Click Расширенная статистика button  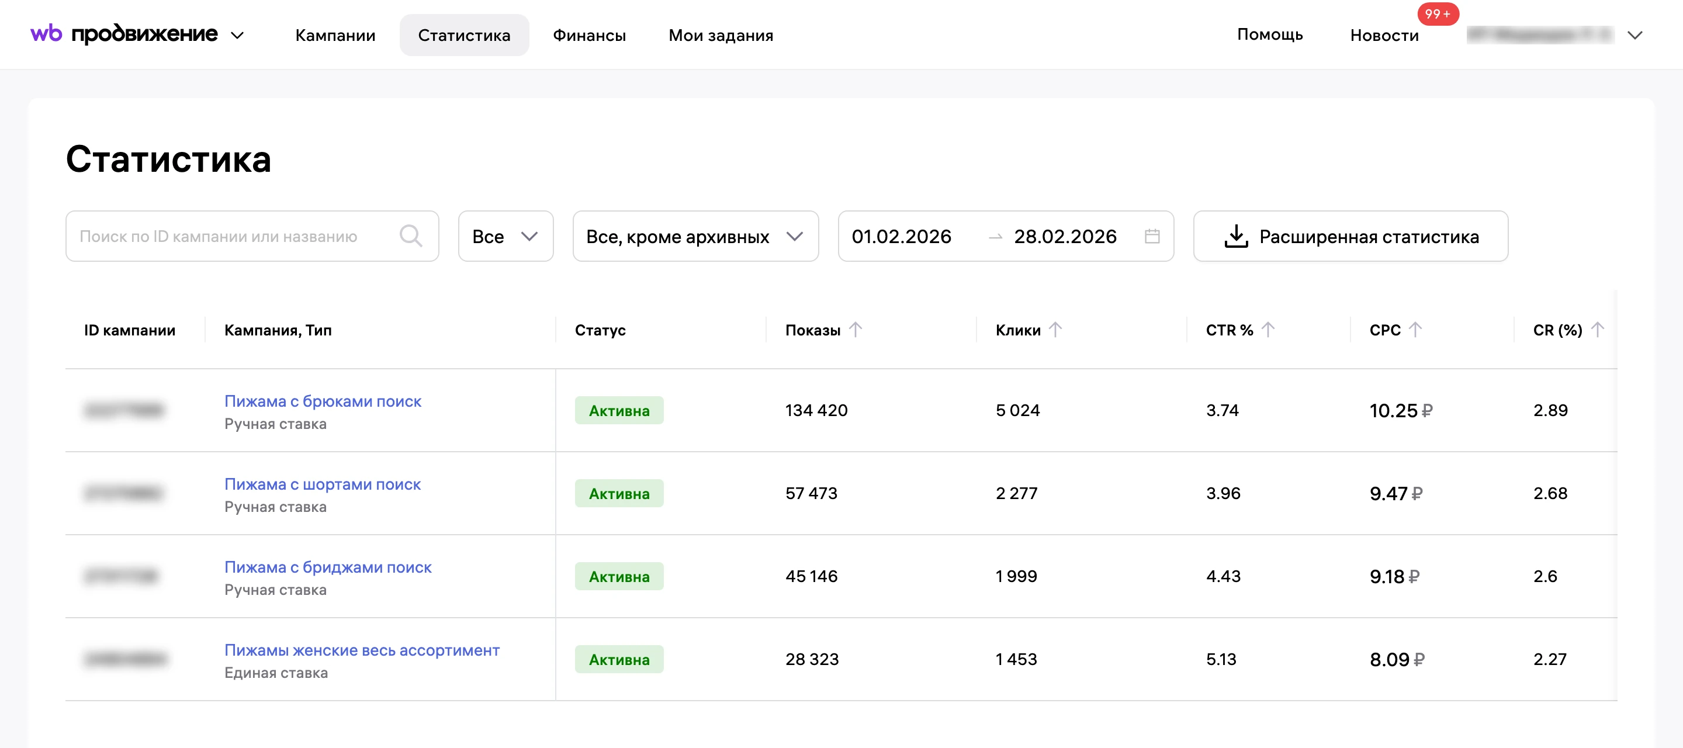[1350, 236]
